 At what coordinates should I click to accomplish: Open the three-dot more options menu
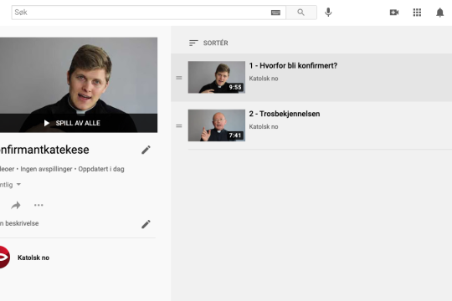pyautogui.click(x=39, y=205)
